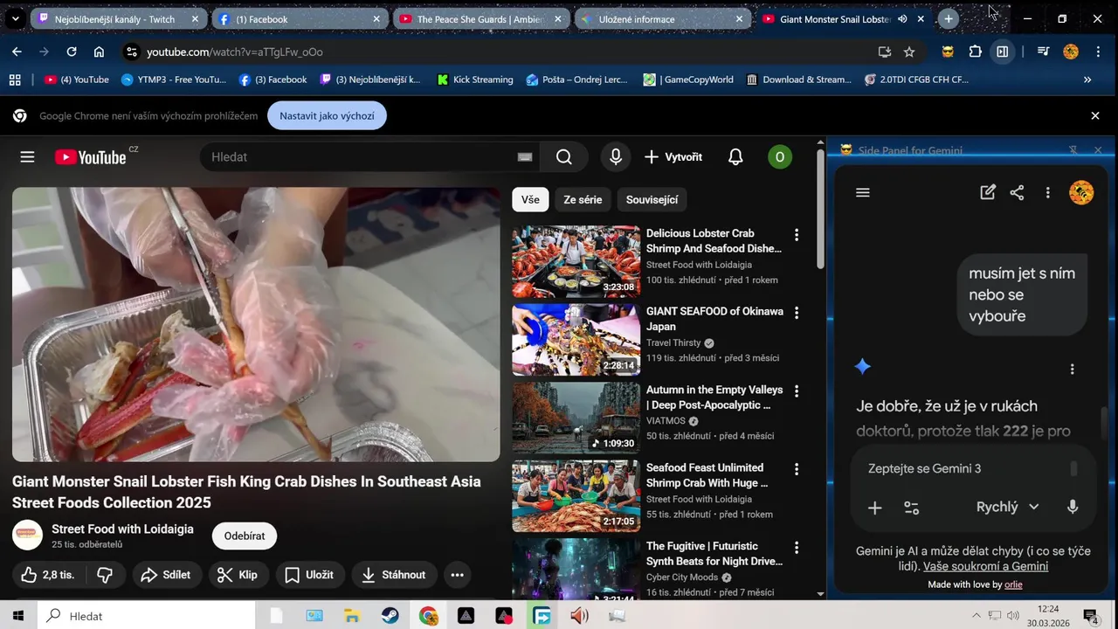
Task: Open Gemini three-dot options at panel top
Action: point(1047,193)
